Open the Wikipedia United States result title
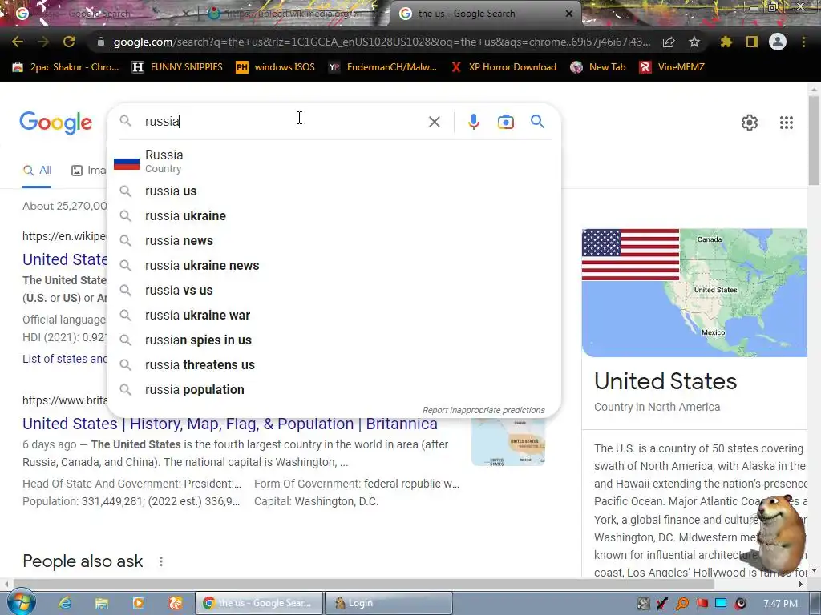Screen dimensions: 821x615 pyautogui.click(x=64, y=259)
